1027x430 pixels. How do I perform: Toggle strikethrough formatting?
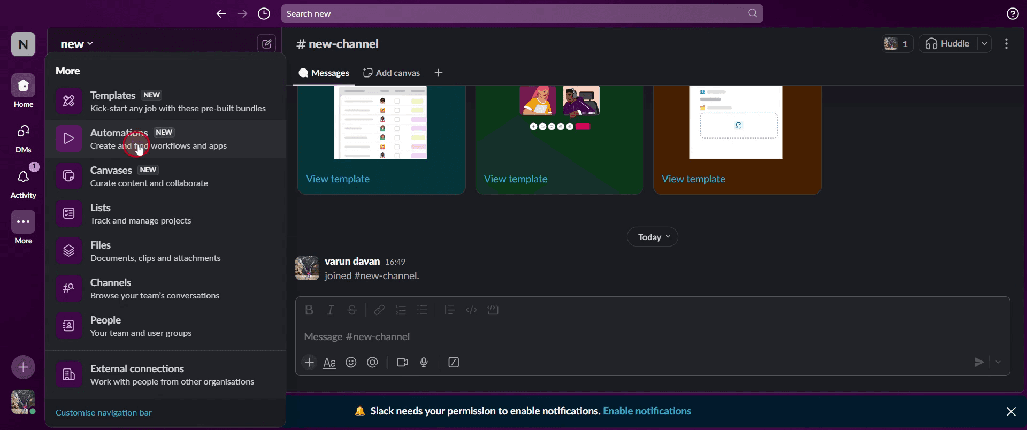352,310
